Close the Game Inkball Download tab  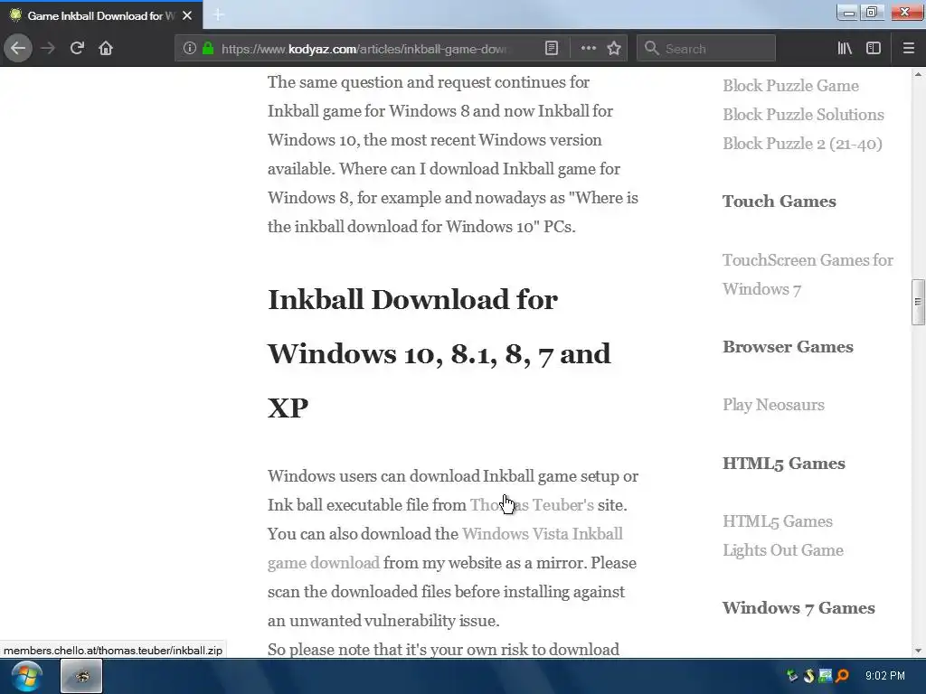point(187,15)
